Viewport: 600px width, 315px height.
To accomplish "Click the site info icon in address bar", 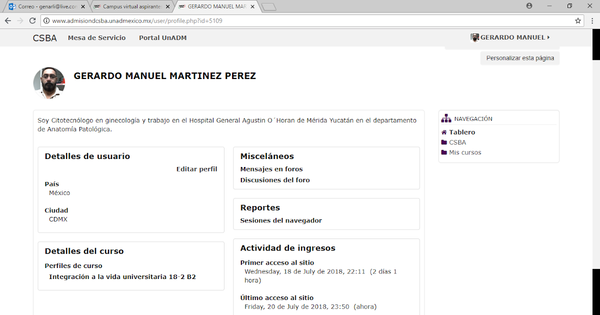I will [x=45, y=21].
